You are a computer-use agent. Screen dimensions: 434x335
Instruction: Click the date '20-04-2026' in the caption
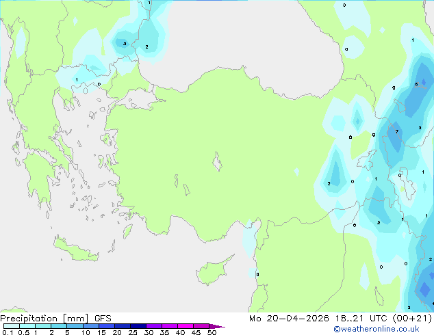pos(298,319)
